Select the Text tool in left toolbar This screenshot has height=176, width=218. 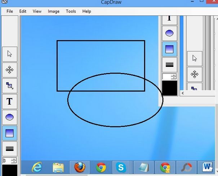[x=10, y=102]
